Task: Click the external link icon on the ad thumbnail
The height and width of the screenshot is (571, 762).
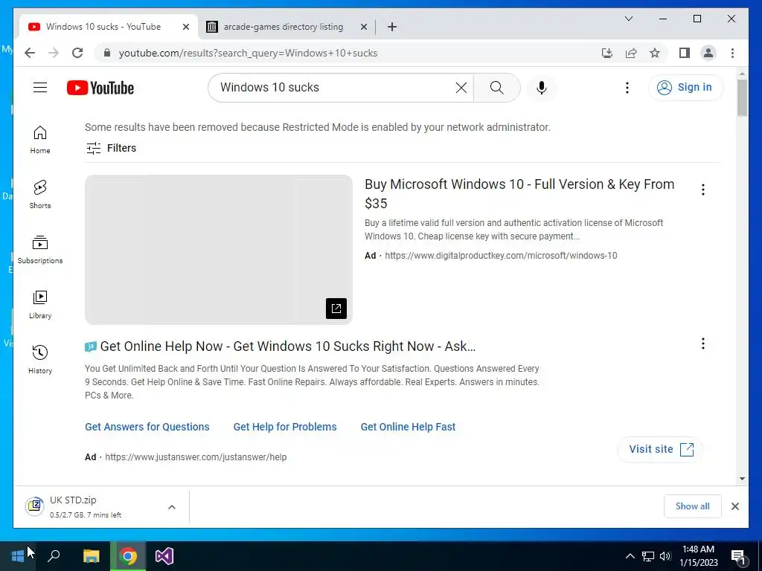Action: coord(336,309)
